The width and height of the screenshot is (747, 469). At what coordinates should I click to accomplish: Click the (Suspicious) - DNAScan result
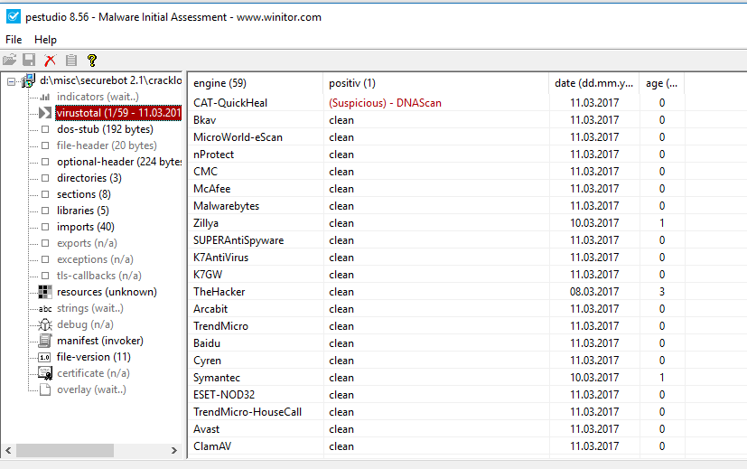[385, 103]
